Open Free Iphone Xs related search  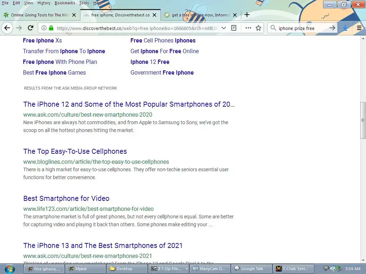pyautogui.click(x=42, y=41)
